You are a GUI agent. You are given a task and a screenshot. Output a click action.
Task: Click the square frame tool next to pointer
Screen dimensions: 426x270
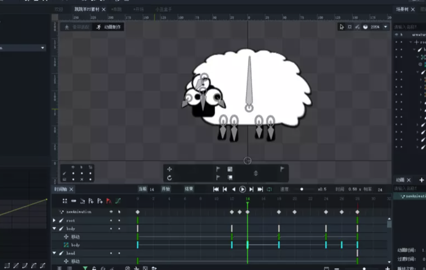pos(350,27)
